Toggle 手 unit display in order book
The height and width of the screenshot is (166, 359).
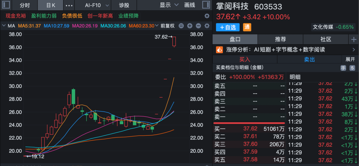343,68
